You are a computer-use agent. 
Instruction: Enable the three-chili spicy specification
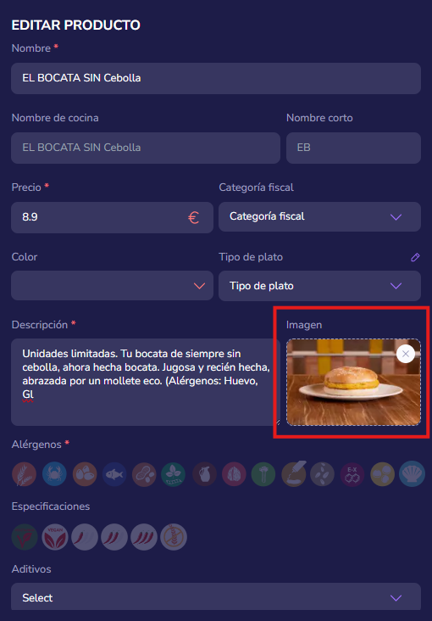144,537
